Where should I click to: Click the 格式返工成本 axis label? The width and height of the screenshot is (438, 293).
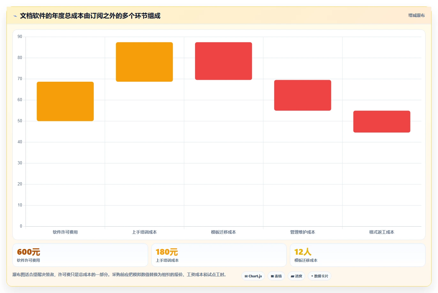(x=382, y=232)
